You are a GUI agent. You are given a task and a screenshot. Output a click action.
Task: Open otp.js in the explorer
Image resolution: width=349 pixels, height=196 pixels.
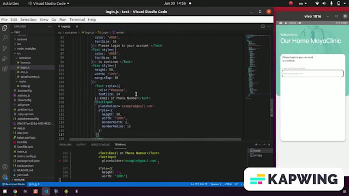click(24, 72)
